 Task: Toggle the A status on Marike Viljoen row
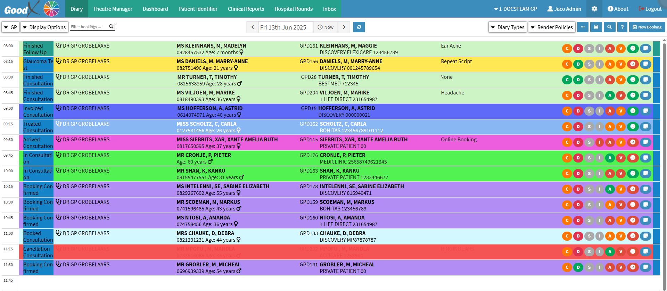pos(610,95)
